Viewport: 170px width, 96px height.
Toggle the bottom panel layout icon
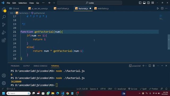[x=144, y=3]
